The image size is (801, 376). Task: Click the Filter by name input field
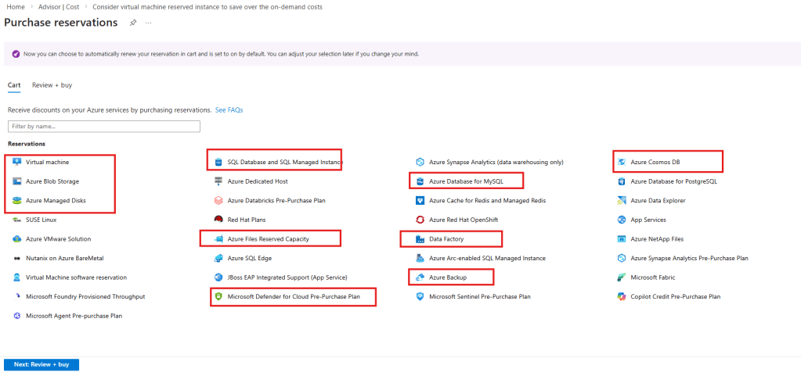click(104, 126)
